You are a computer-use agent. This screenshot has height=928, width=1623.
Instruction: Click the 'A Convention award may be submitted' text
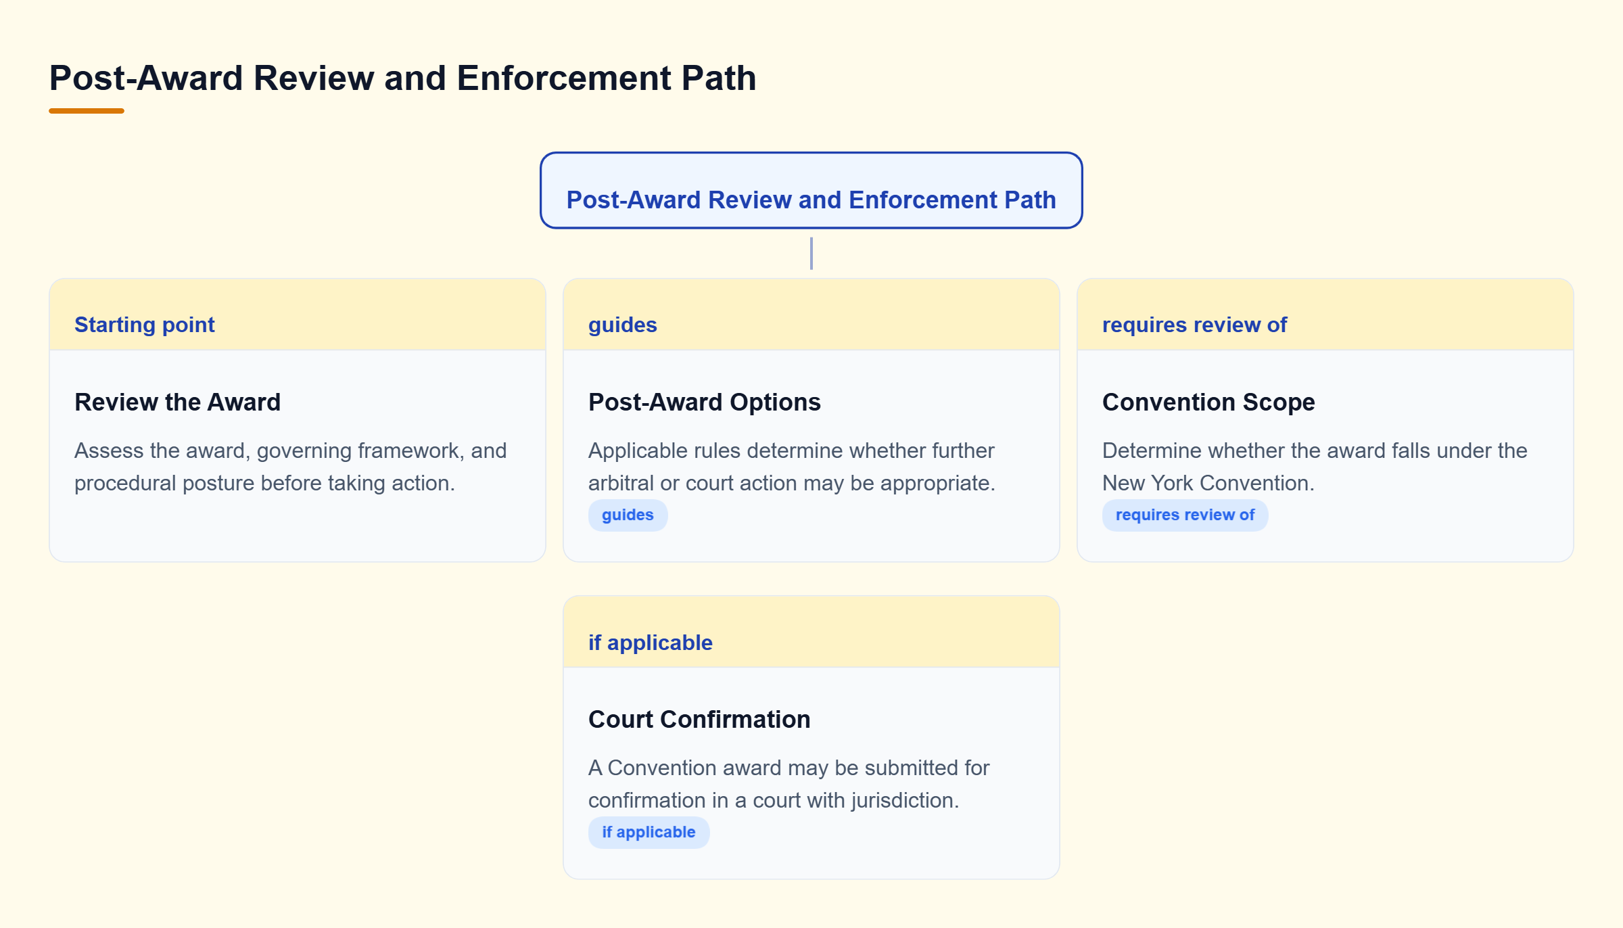[789, 784]
